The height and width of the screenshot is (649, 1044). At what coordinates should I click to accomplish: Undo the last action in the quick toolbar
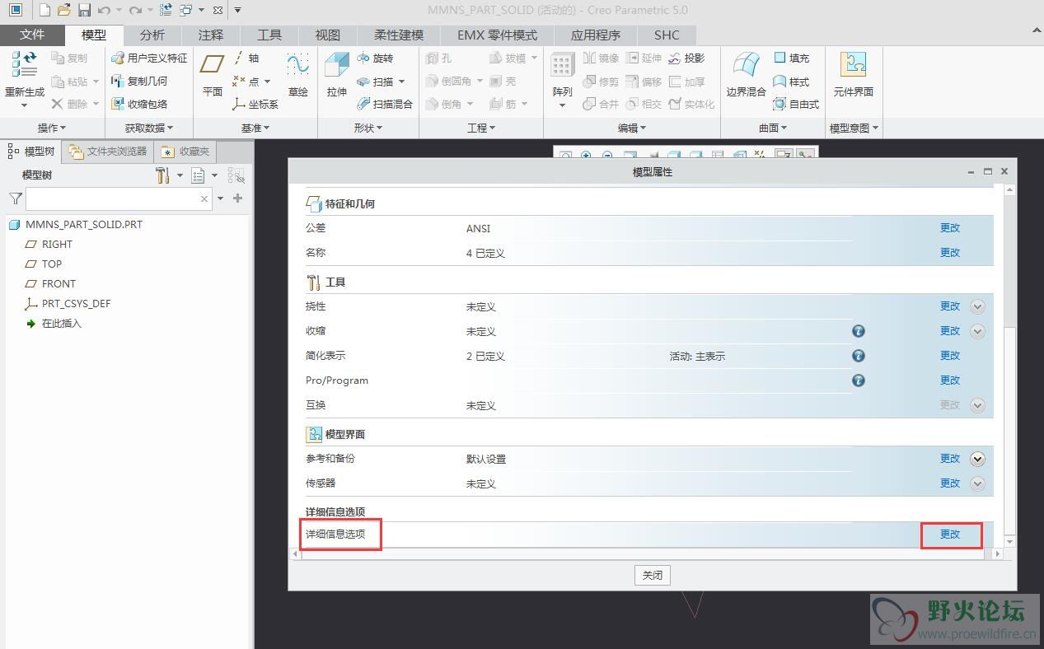pos(104,10)
